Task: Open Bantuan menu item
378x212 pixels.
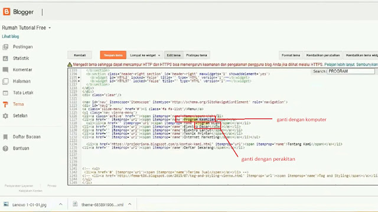Action: pyautogui.click(x=21, y=148)
